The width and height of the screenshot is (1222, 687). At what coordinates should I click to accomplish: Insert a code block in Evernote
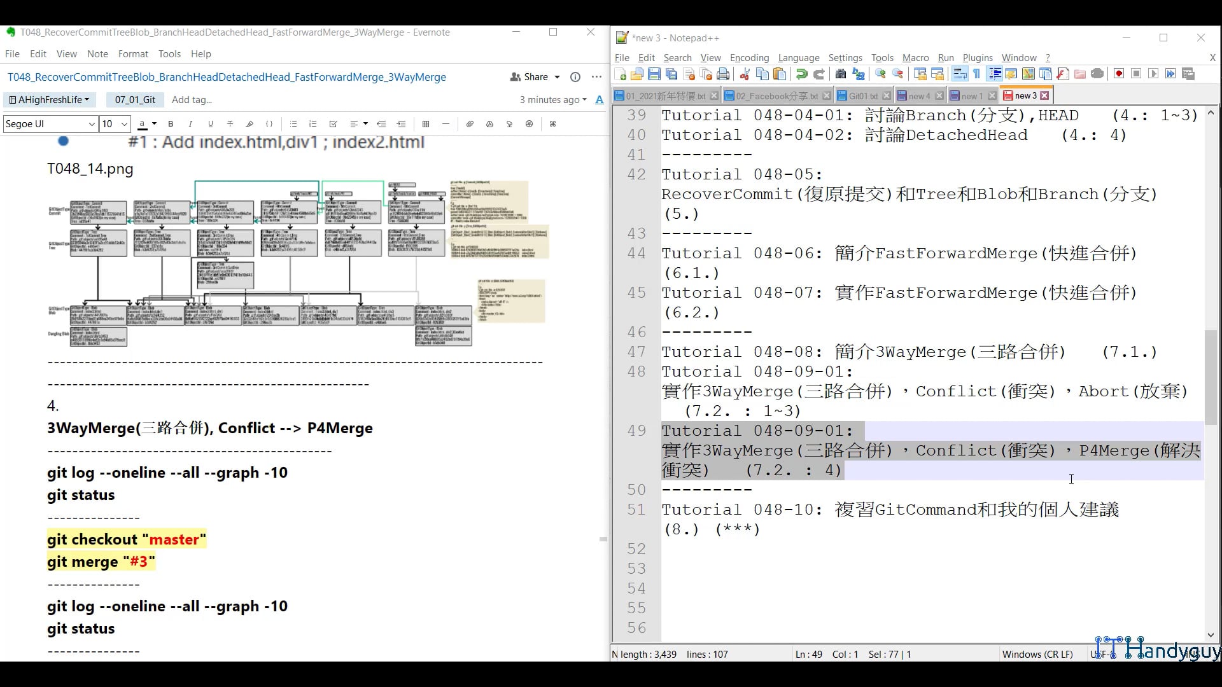click(269, 124)
